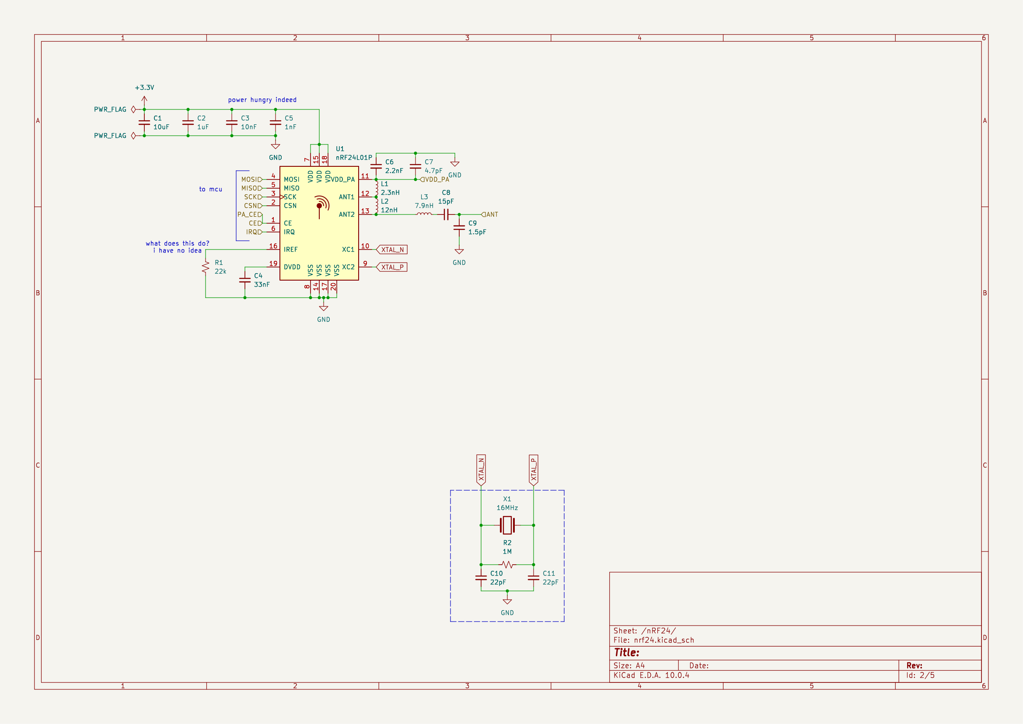Click the 'Date:' field in title block
The width and height of the screenshot is (1023, 724).
click(698, 666)
